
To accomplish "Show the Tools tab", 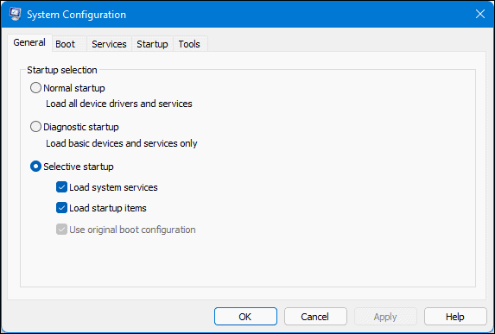I will coord(189,44).
